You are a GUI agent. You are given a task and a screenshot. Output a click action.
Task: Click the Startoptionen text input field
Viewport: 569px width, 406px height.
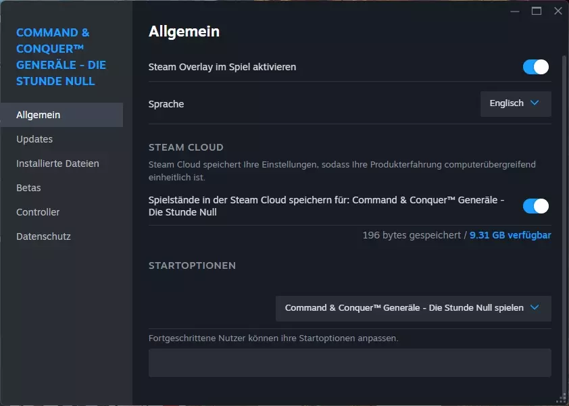[350, 363]
